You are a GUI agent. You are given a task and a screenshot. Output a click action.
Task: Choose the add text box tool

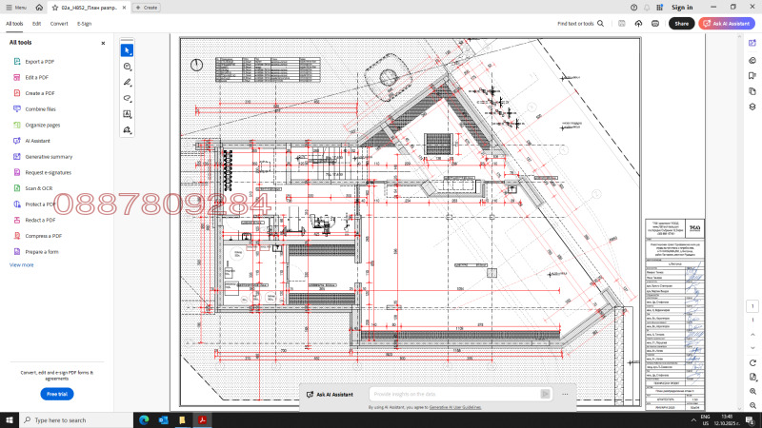coord(128,114)
